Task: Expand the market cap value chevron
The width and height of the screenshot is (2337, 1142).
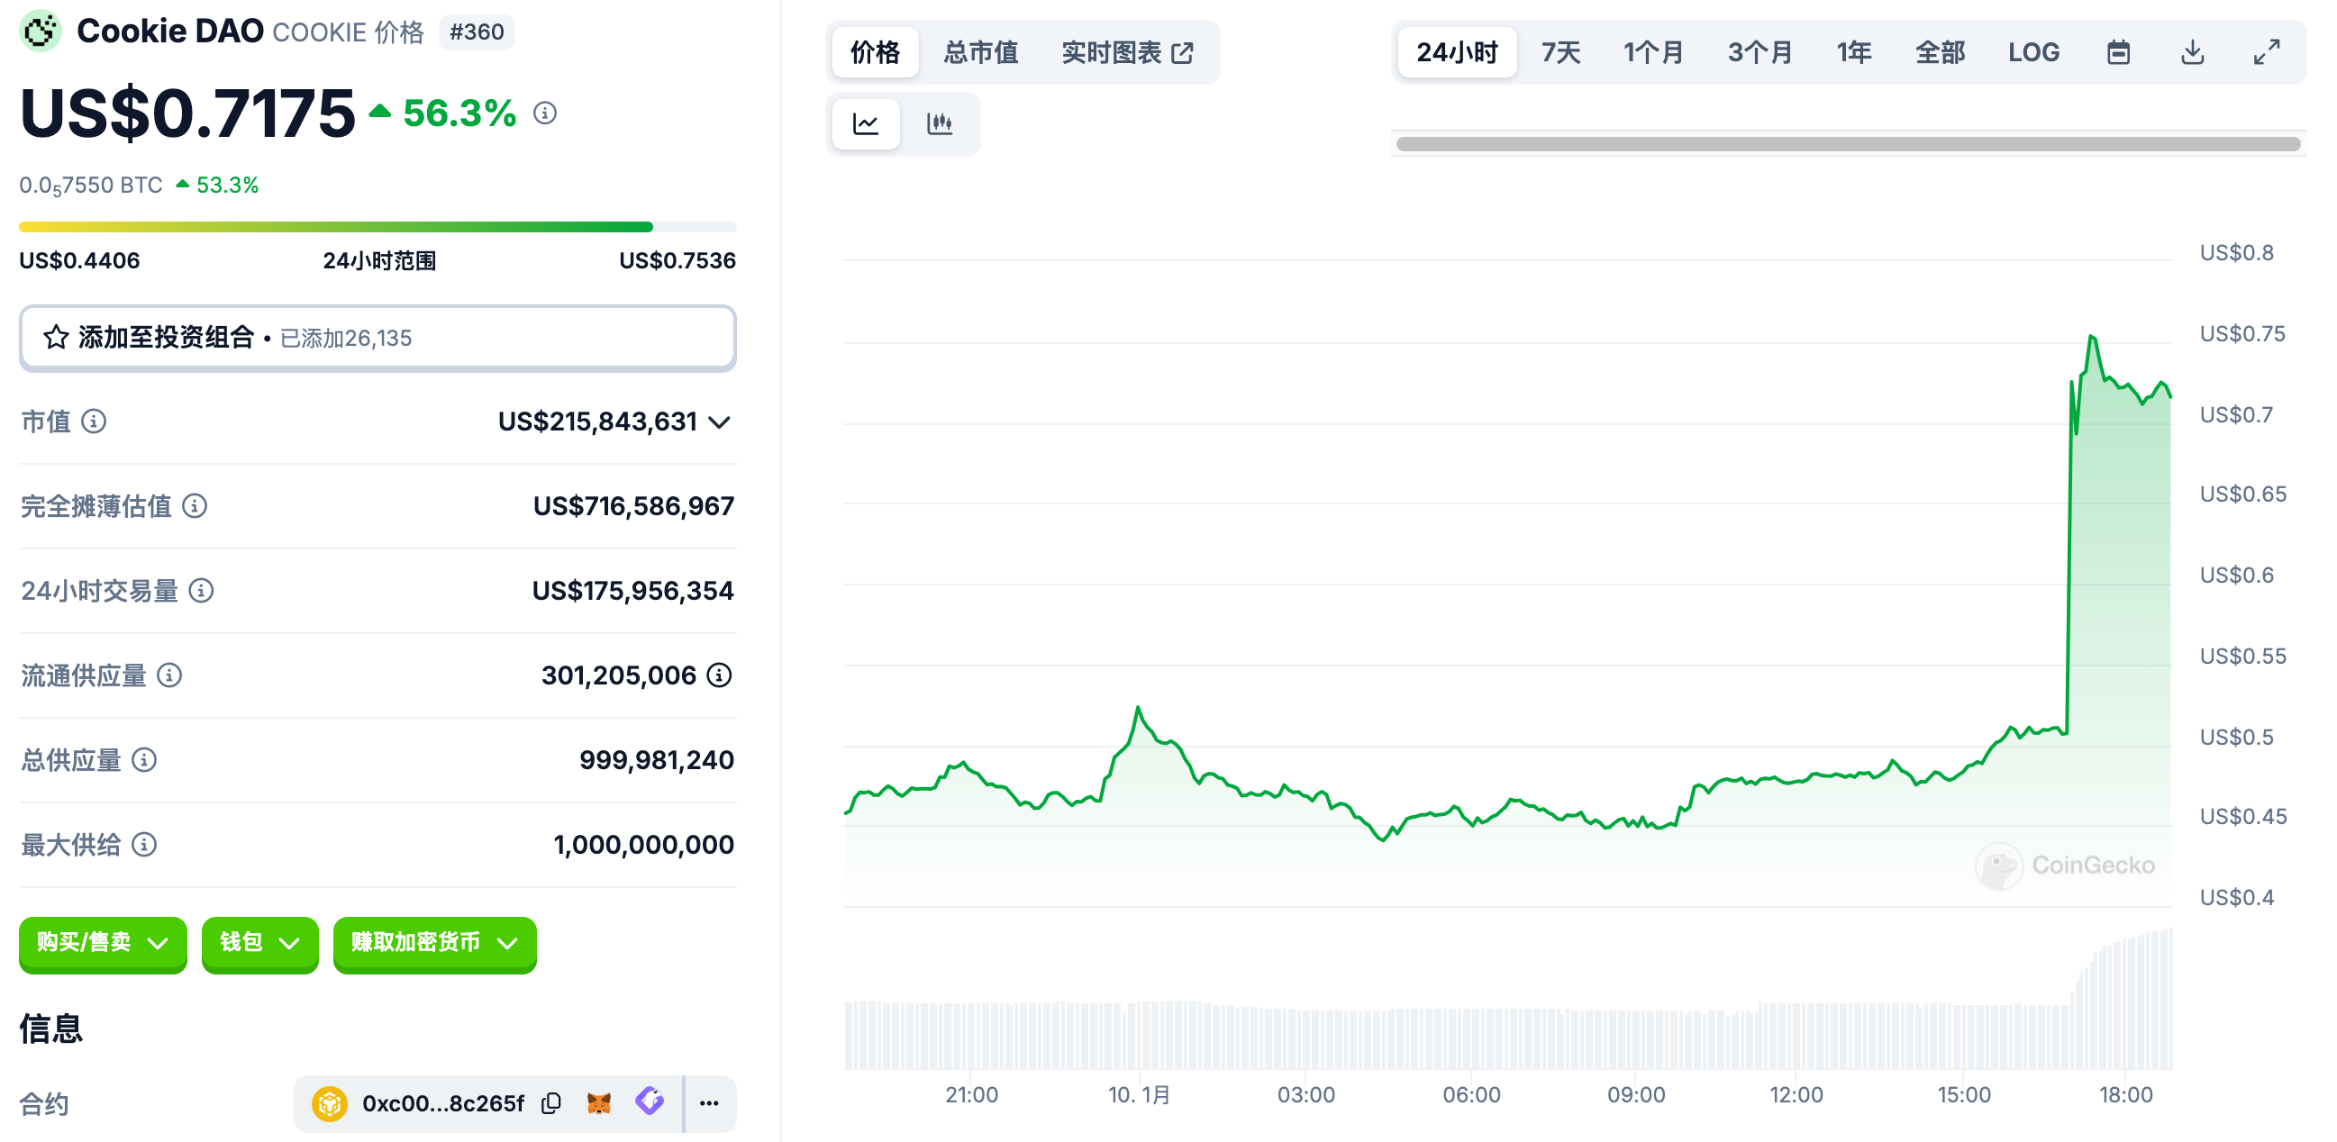Action: click(720, 421)
